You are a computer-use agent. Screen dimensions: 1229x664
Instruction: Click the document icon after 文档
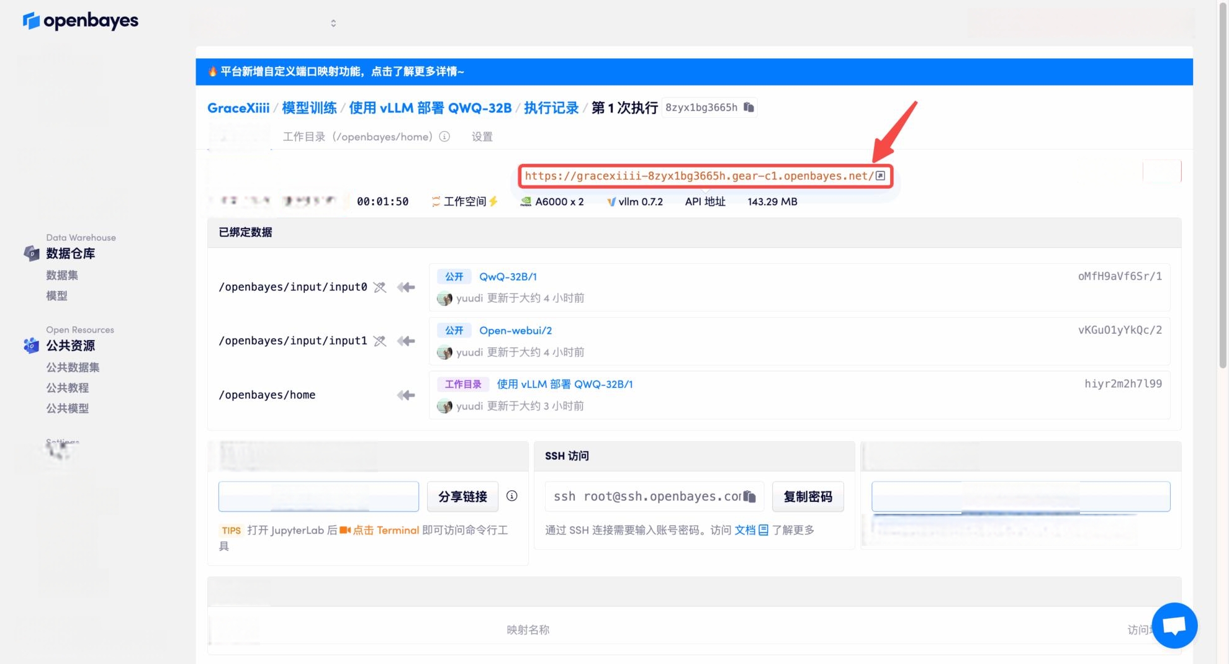pos(763,530)
